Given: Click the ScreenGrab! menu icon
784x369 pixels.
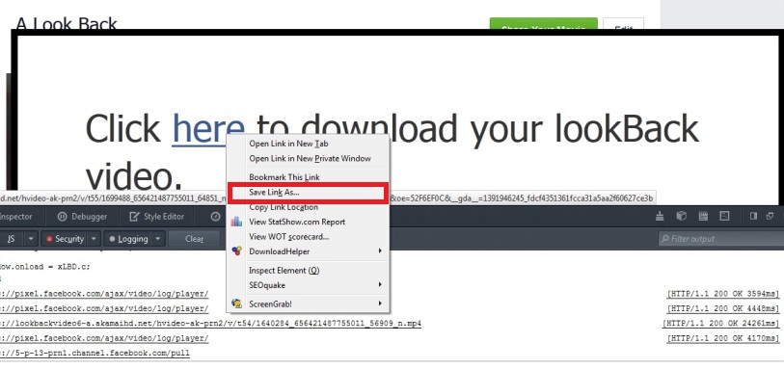Looking at the screenshot, I should pos(237,303).
